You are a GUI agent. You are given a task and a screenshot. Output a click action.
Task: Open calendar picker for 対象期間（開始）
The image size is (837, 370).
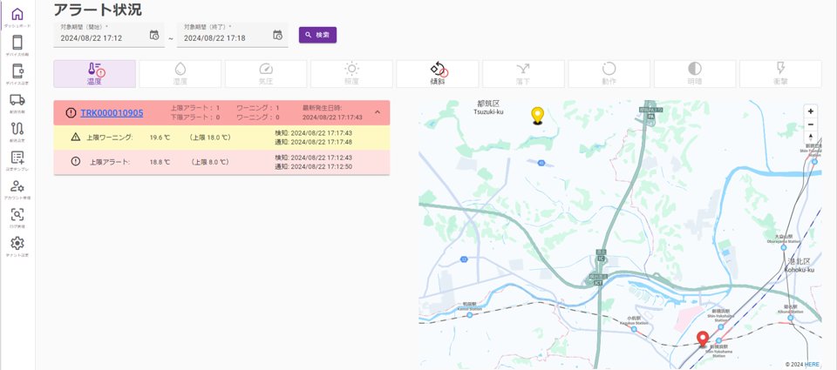154,35
